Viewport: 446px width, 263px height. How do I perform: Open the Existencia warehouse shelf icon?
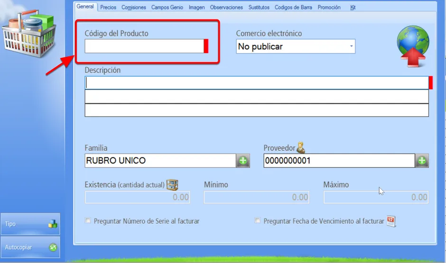tap(172, 185)
